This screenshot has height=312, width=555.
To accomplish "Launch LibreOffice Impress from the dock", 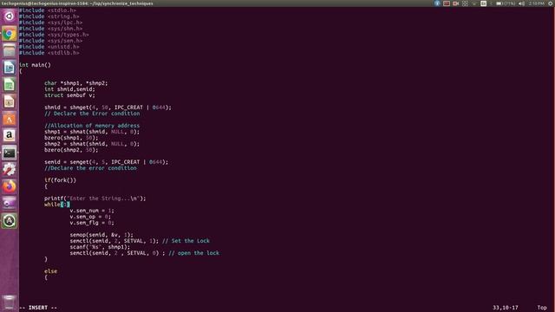I will pyautogui.click(x=10, y=101).
